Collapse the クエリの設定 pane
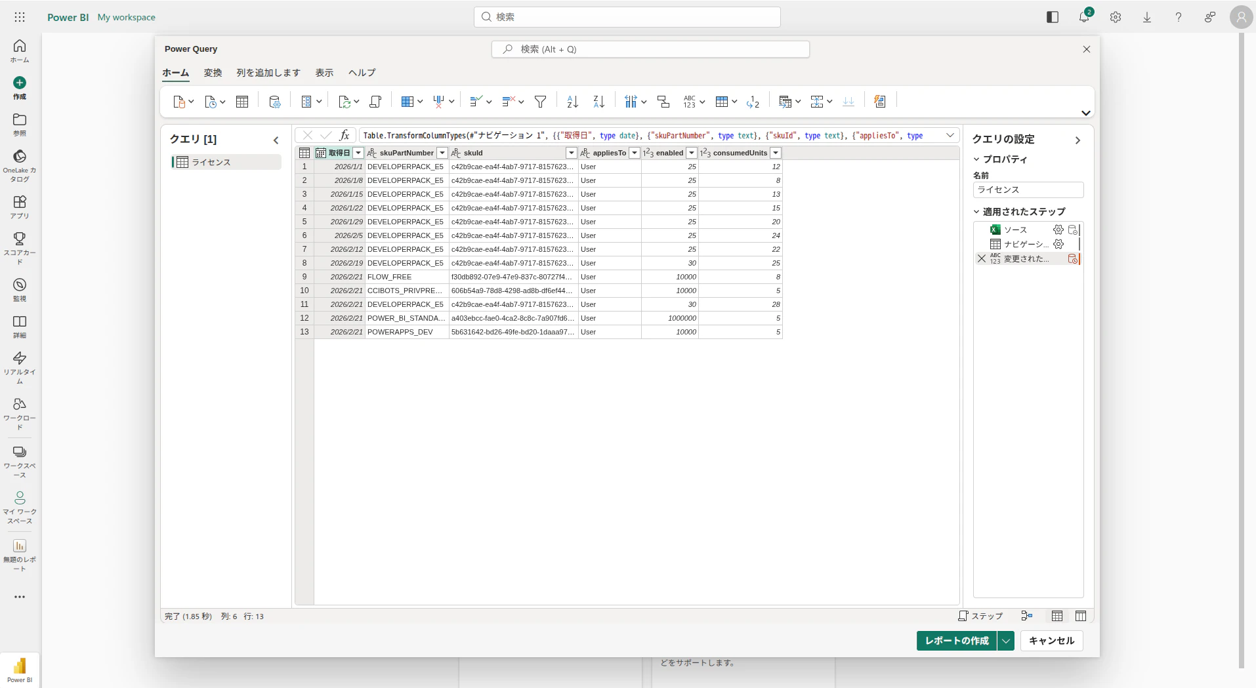This screenshot has width=1256, height=688. pos(1078,140)
